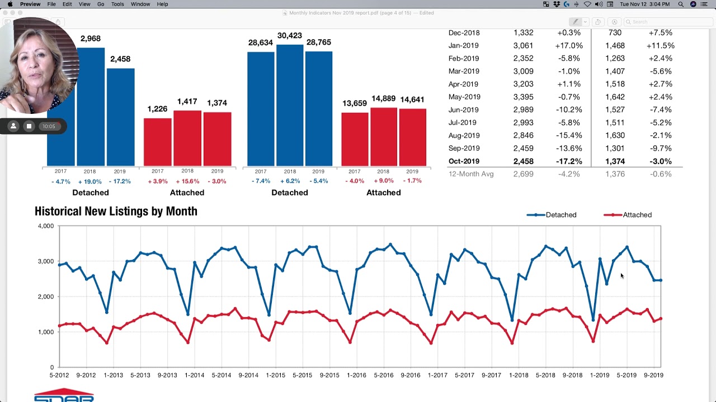
Task: Click the Detached legend entry in chart
Action: point(552,215)
